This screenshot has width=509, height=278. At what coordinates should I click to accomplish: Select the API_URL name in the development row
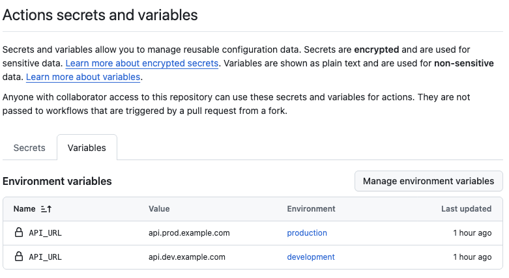tap(45, 257)
